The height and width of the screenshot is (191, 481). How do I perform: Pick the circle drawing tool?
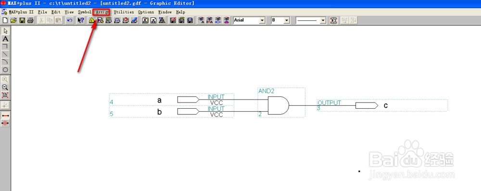point(5,70)
